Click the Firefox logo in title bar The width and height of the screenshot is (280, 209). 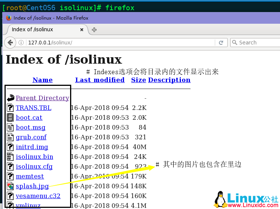(x=9, y=18)
